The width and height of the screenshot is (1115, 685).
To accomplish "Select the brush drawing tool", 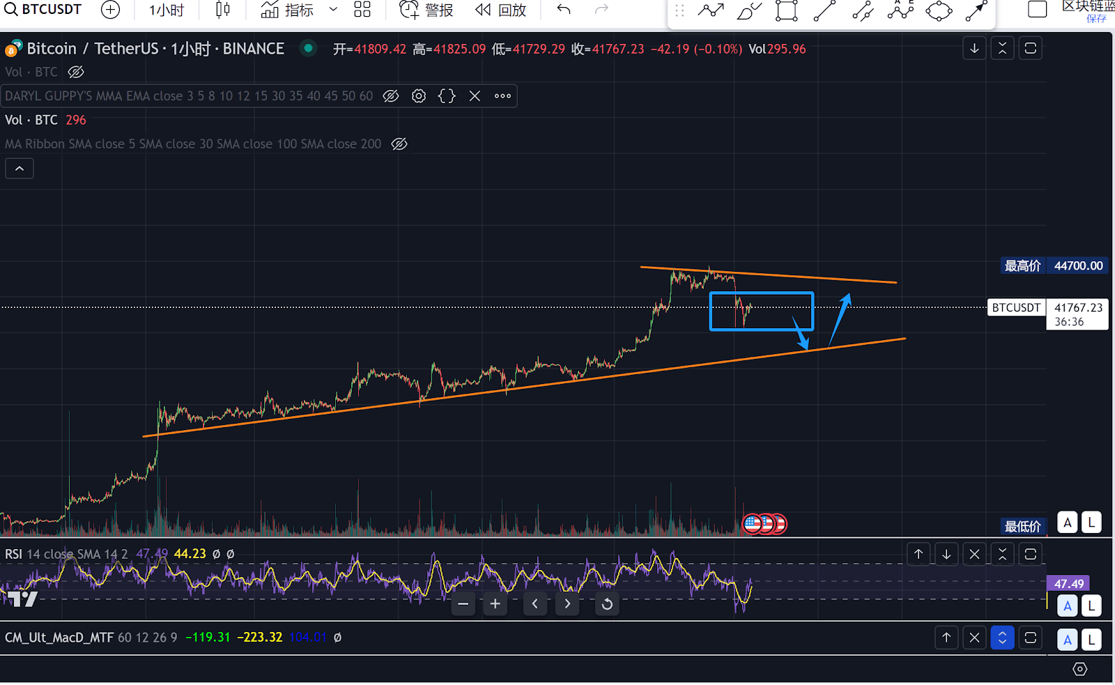I will pos(749,10).
